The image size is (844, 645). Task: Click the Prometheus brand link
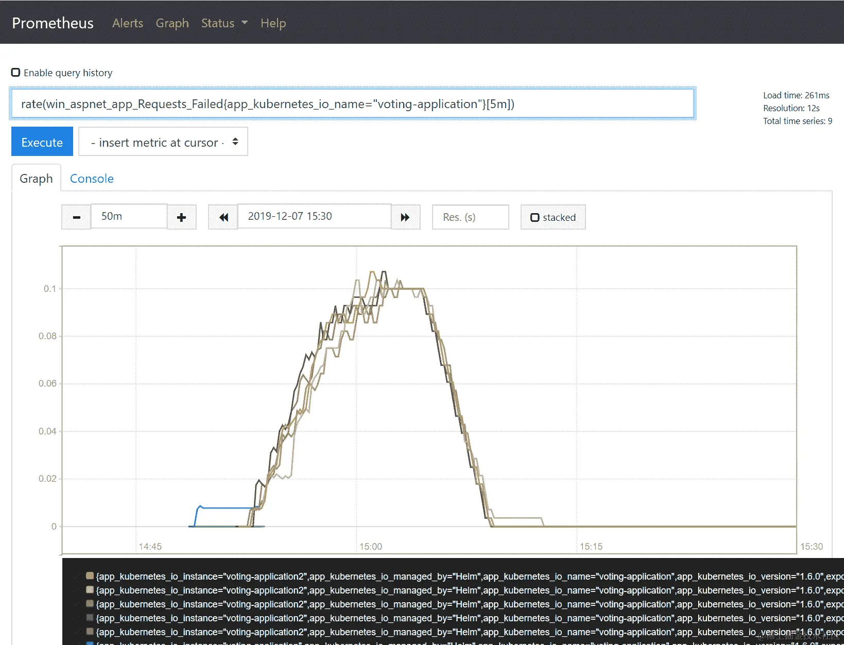[53, 23]
